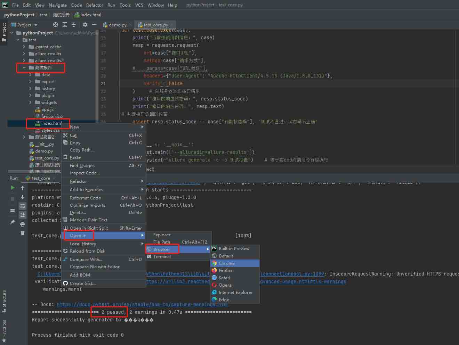
Task: Click line number 21 in editor gutter
Action: click(x=103, y=83)
